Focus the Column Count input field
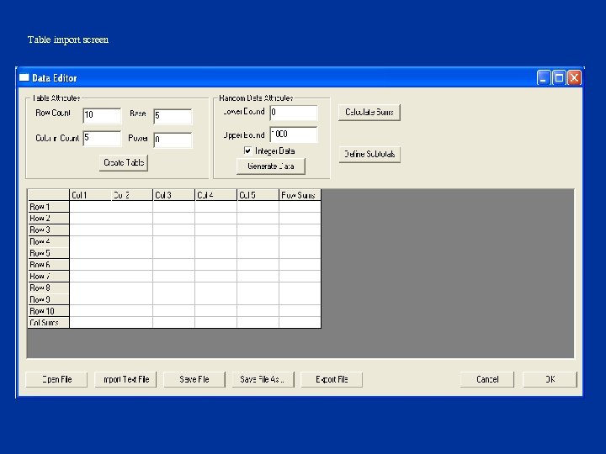Screen dimensions: 606x454 pyautogui.click(x=102, y=139)
